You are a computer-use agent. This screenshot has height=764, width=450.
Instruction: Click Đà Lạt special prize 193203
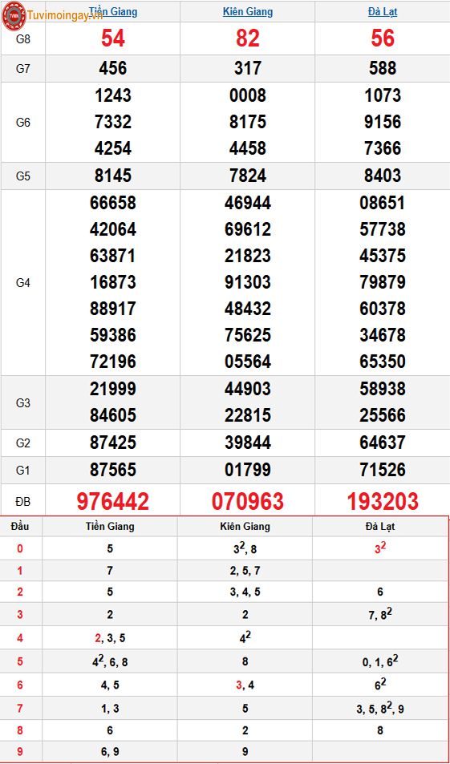click(383, 501)
